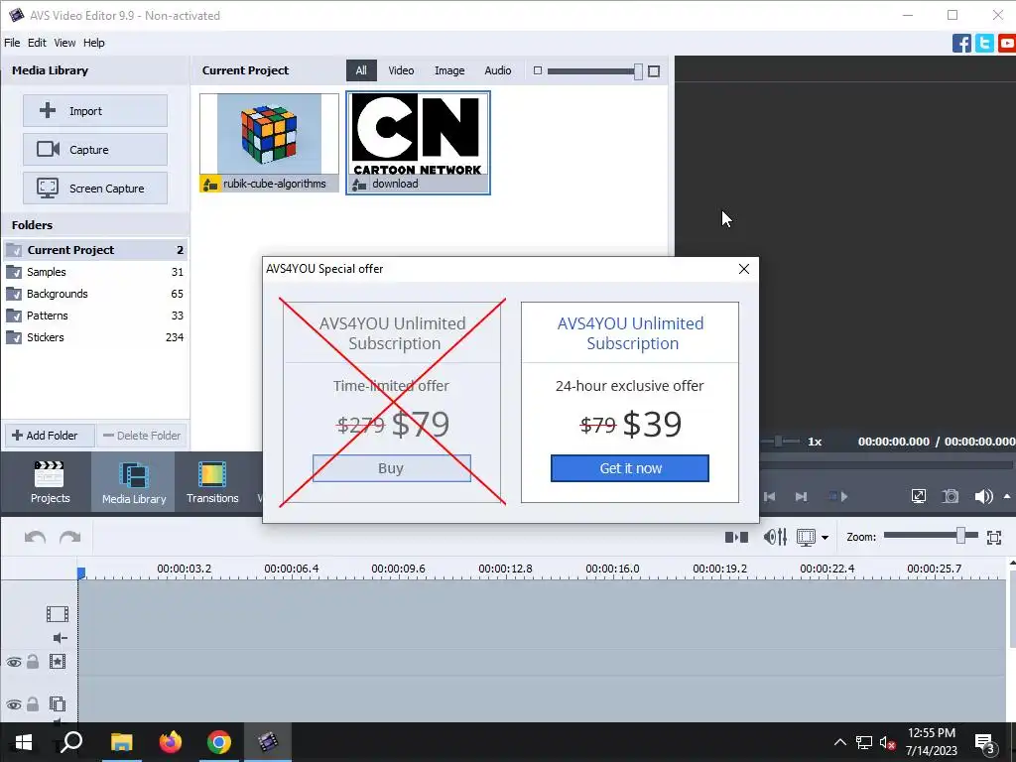Open the View menu
Viewport: 1016px width, 762px height.
pyautogui.click(x=64, y=43)
